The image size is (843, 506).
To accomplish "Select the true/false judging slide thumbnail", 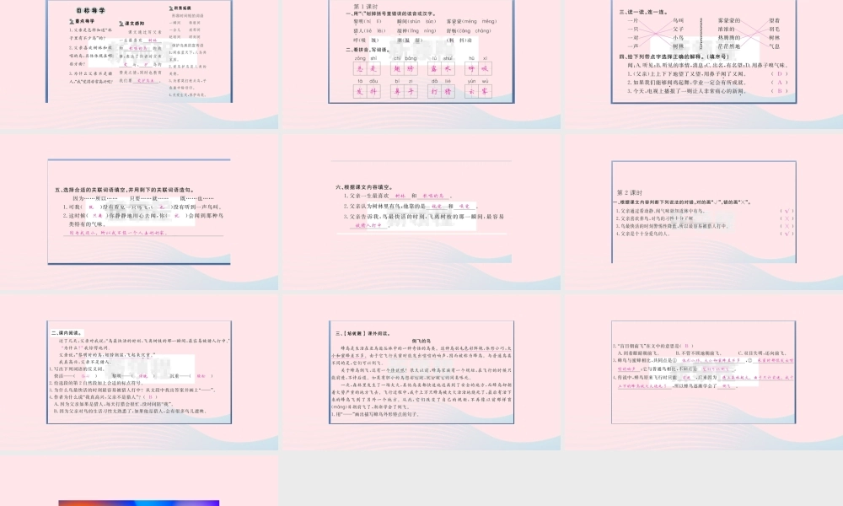I will tap(704, 212).
